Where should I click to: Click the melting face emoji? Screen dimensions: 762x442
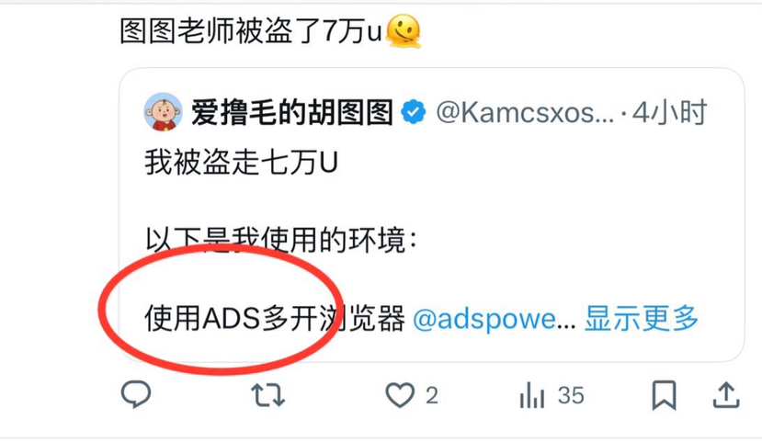click(x=404, y=30)
